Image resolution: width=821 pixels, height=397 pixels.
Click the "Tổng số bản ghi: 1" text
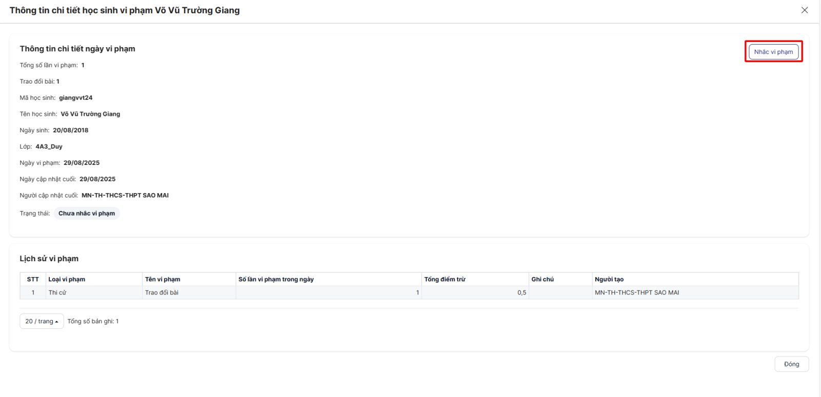point(93,321)
